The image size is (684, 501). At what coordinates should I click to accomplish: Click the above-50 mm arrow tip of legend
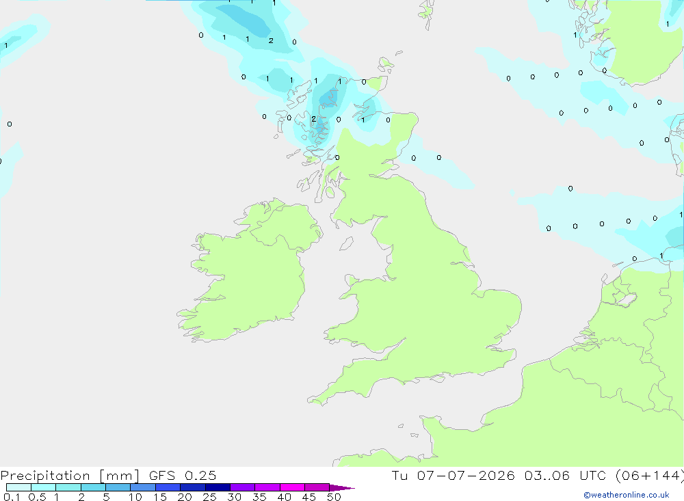click(x=342, y=487)
